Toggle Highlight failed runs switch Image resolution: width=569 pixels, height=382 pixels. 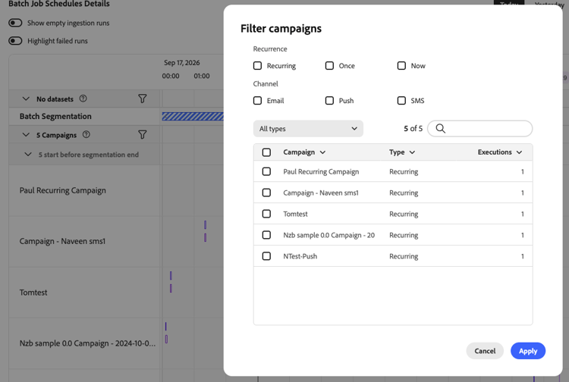coord(15,41)
